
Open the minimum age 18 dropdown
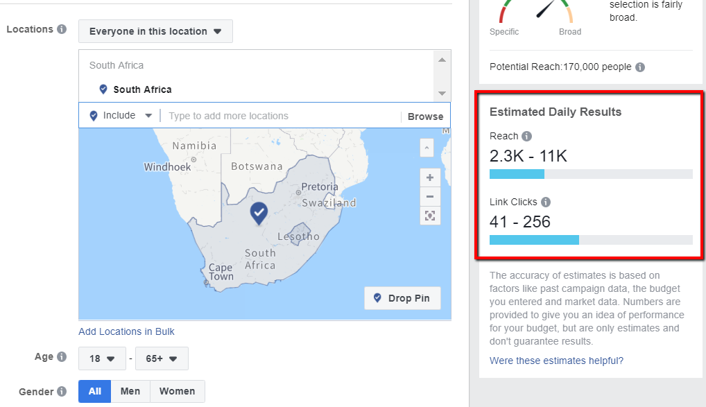click(x=102, y=358)
